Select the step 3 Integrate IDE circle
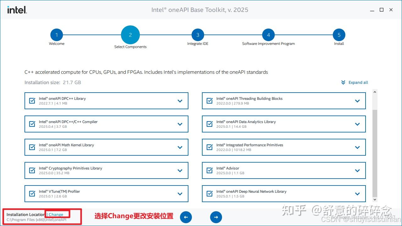 coord(198,35)
